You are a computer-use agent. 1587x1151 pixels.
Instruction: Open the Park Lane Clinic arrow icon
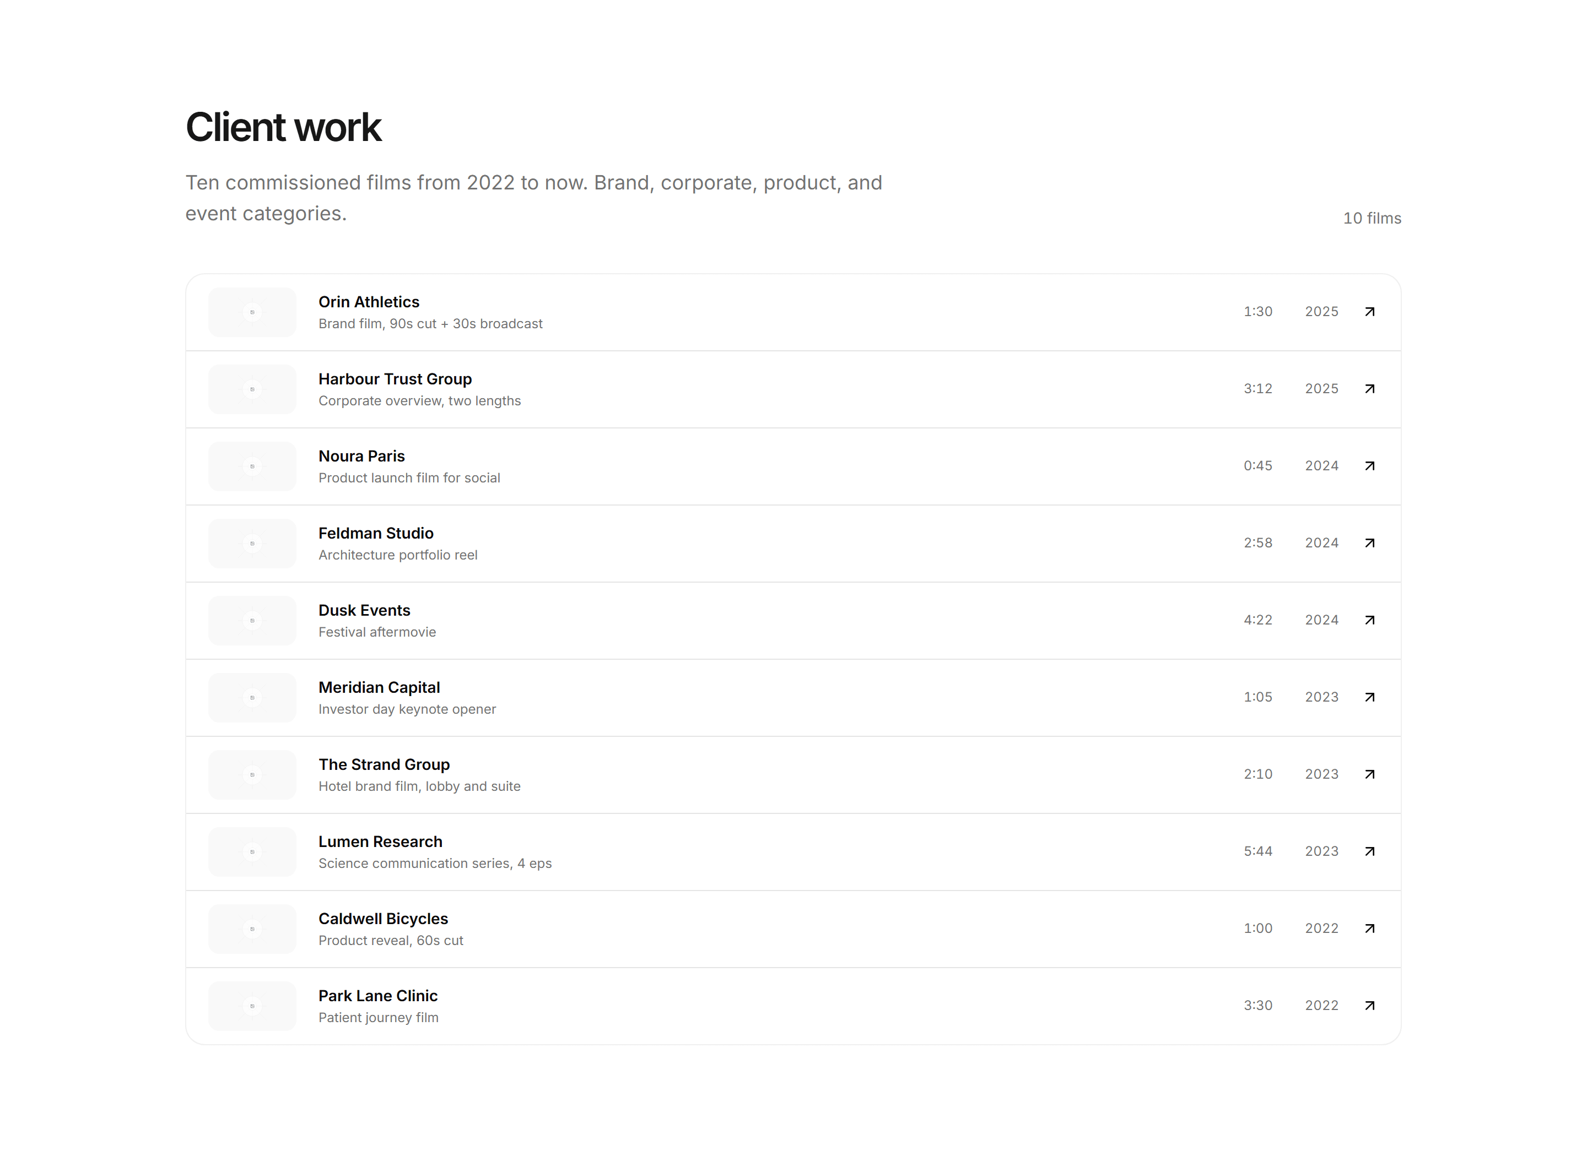1369,1006
